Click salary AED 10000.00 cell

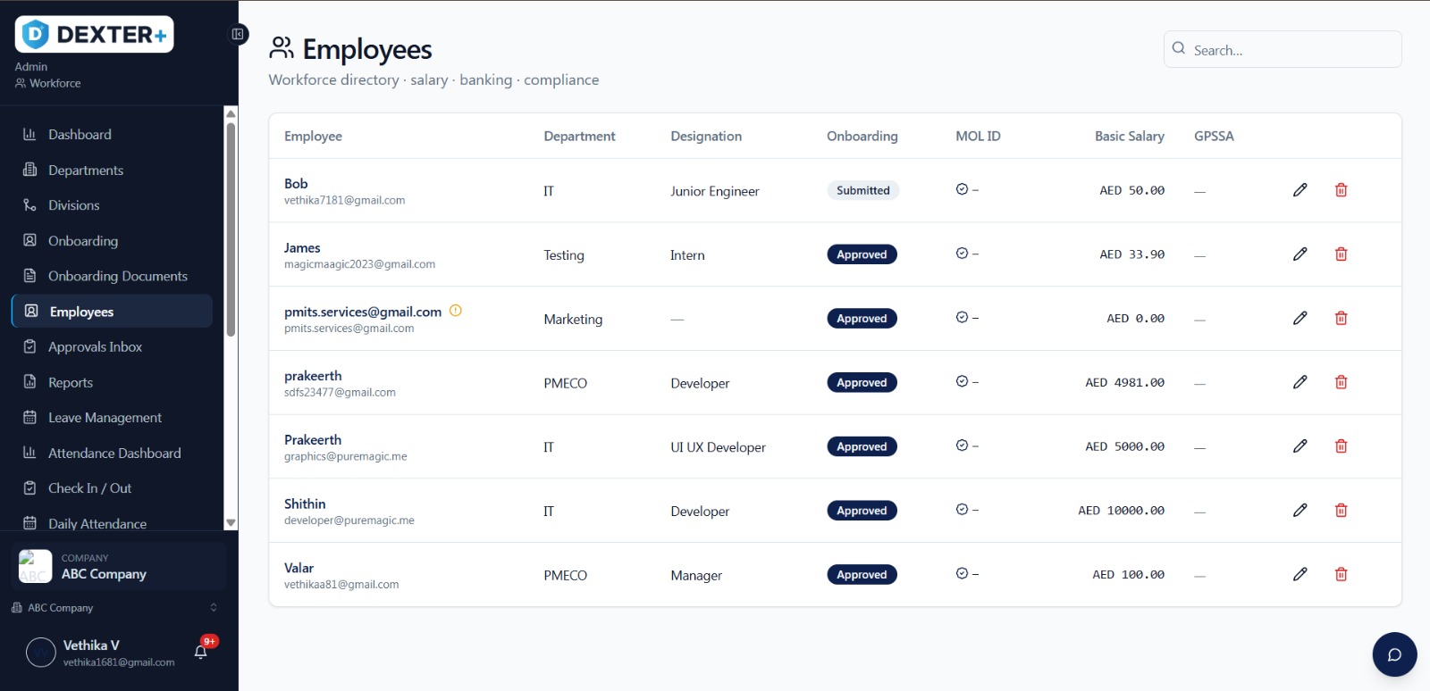pos(1121,511)
